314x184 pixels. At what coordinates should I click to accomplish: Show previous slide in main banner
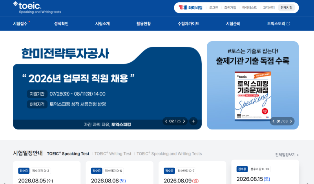166,121
